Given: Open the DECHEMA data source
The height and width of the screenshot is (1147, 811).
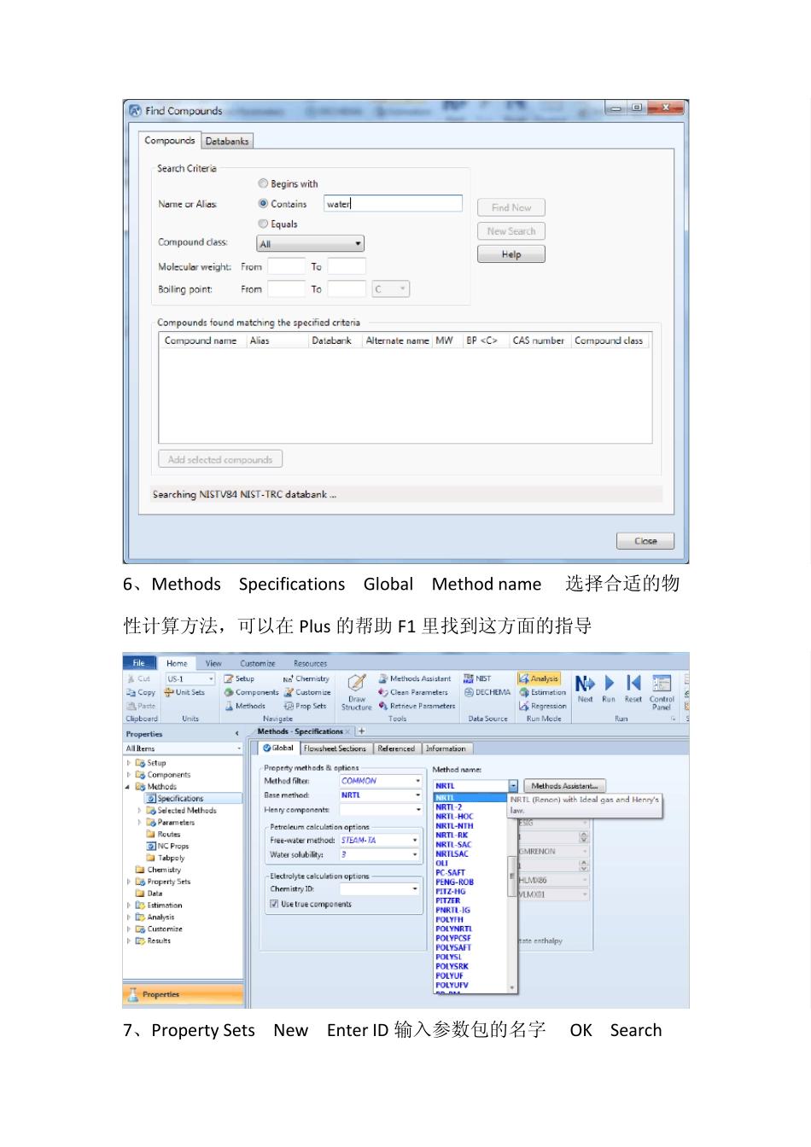Looking at the screenshot, I should click(x=487, y=693).
